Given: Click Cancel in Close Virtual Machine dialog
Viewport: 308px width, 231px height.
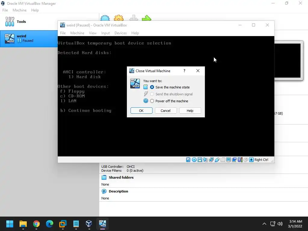Looking at the screenshot, I should point(166,111).
